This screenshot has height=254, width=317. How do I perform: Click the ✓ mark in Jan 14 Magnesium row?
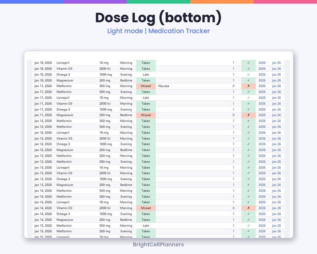248,220
